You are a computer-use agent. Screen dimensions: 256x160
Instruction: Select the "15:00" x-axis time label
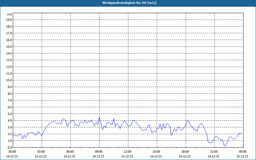coord(157,152)
